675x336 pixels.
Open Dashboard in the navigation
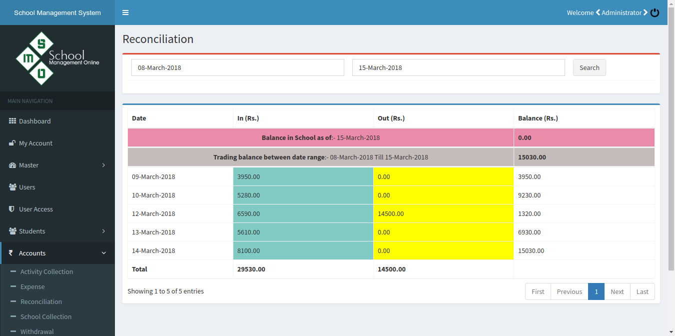pyautogui.click(x=57, y=121)
